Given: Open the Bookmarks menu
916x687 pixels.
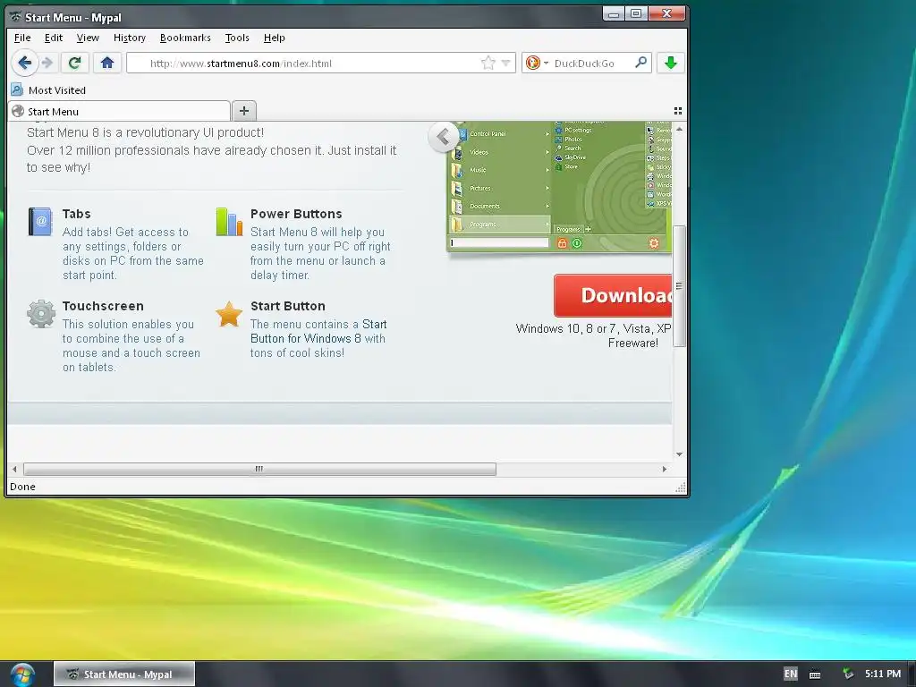Looking at the screenshot, I should [185, 38].
